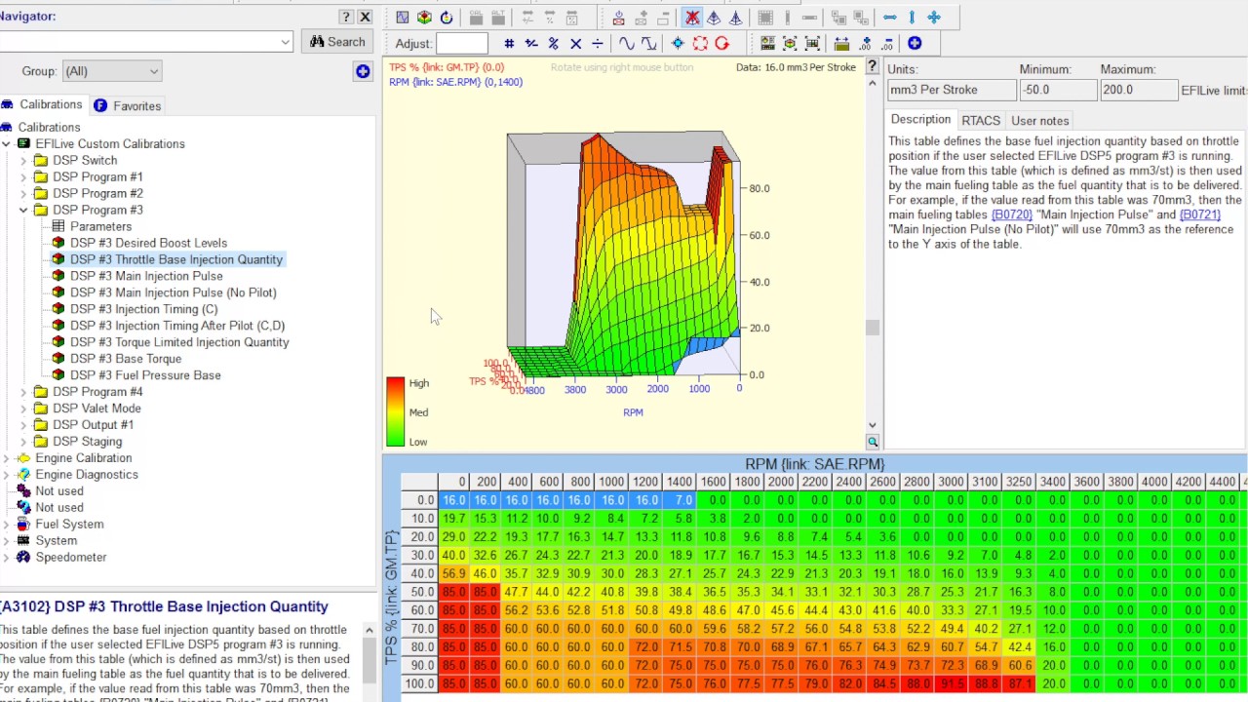Open the Description tab
Viewport: 1248px width, 702px height.
[x=920, y=119]
